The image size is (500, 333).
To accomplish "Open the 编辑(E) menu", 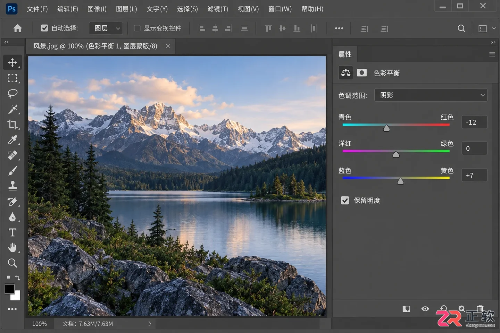I will (x=67, y=9).
